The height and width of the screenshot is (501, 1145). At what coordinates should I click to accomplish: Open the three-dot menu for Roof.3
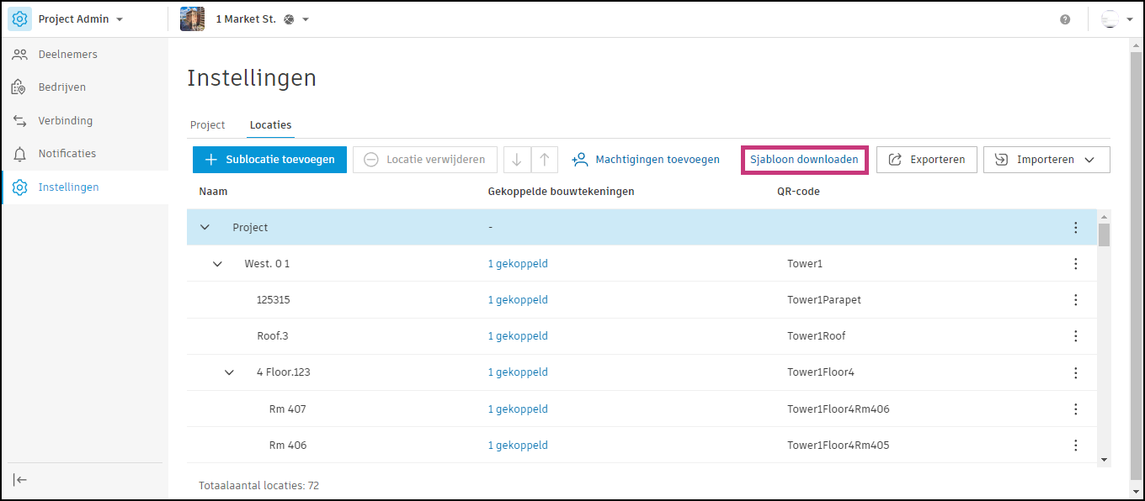coord(1075,336)
